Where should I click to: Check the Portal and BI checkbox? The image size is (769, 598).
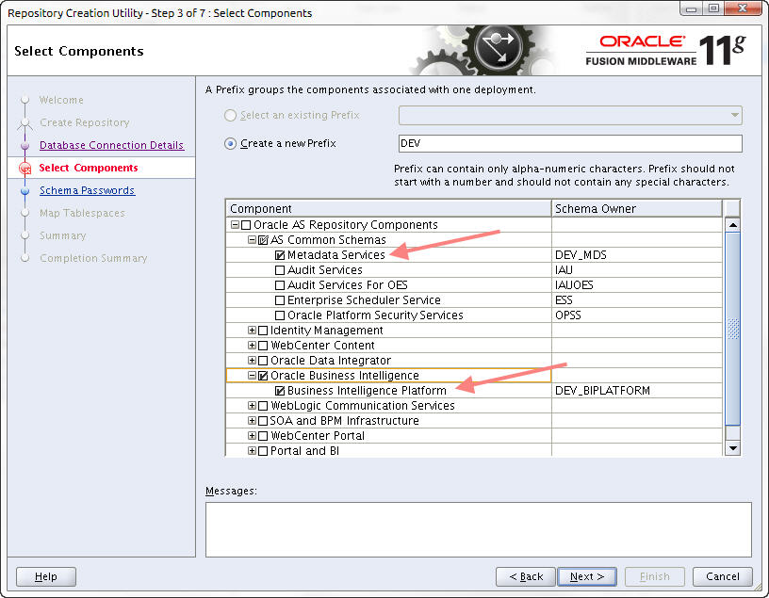263,451
